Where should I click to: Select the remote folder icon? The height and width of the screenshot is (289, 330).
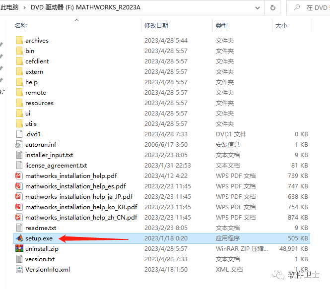(19, 92)
